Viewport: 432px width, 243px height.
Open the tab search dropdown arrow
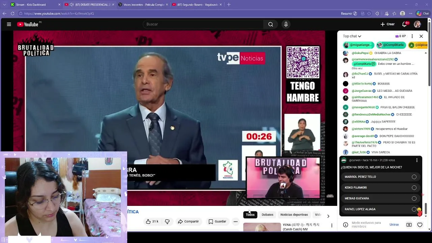(x=4, y=4)
